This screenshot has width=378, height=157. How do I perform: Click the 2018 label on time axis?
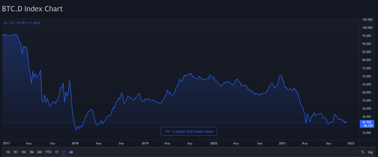pyautogui.click(x=75, y=143)
